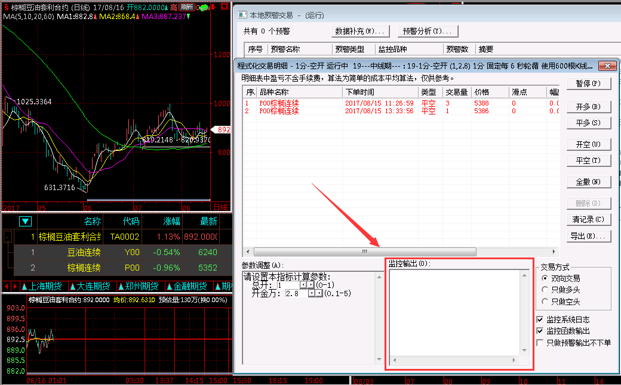Click the green chip icon atop chart
Screen dimensions: 621x385
(204, 7)
